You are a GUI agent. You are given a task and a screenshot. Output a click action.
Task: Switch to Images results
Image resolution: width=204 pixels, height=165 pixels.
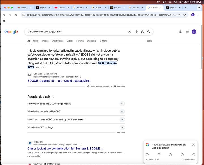(45, 41)
